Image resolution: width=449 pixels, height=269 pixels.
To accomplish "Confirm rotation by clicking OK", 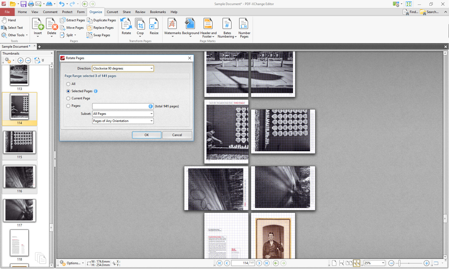I will 147,135.
